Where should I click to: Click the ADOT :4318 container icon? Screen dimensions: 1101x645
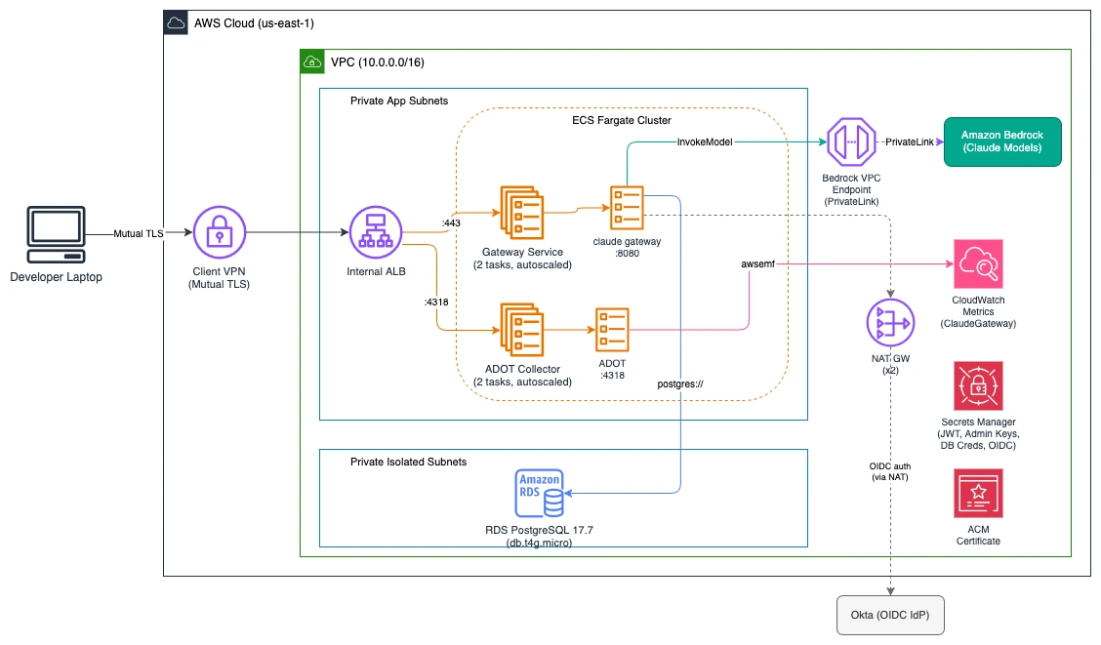tap(612, 330)
